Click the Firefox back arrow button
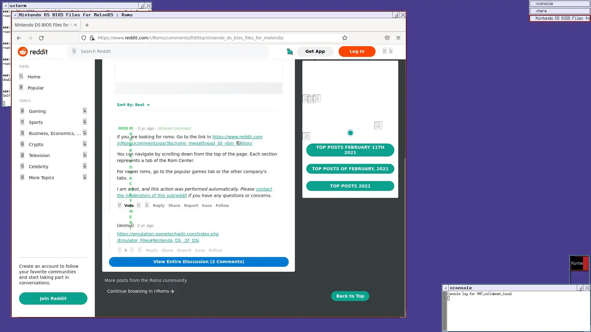Image resolution: width=591 pixels, height=332 pixels. coord(19,38)
